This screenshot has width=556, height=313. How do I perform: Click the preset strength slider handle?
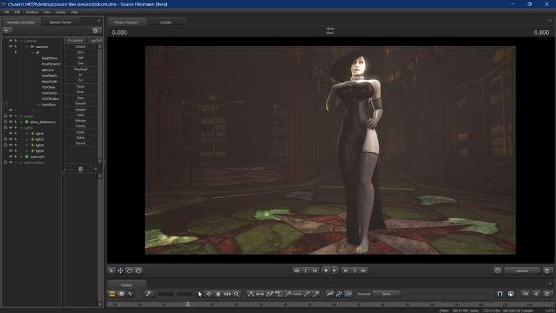(x=81, y=169)
